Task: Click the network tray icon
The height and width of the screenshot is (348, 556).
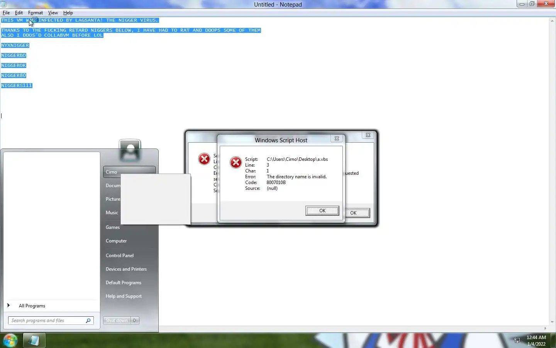Action: pyautogui.click(x=517, y=340)
